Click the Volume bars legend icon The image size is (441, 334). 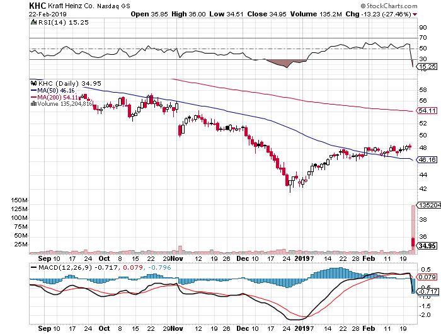point(34,104)
